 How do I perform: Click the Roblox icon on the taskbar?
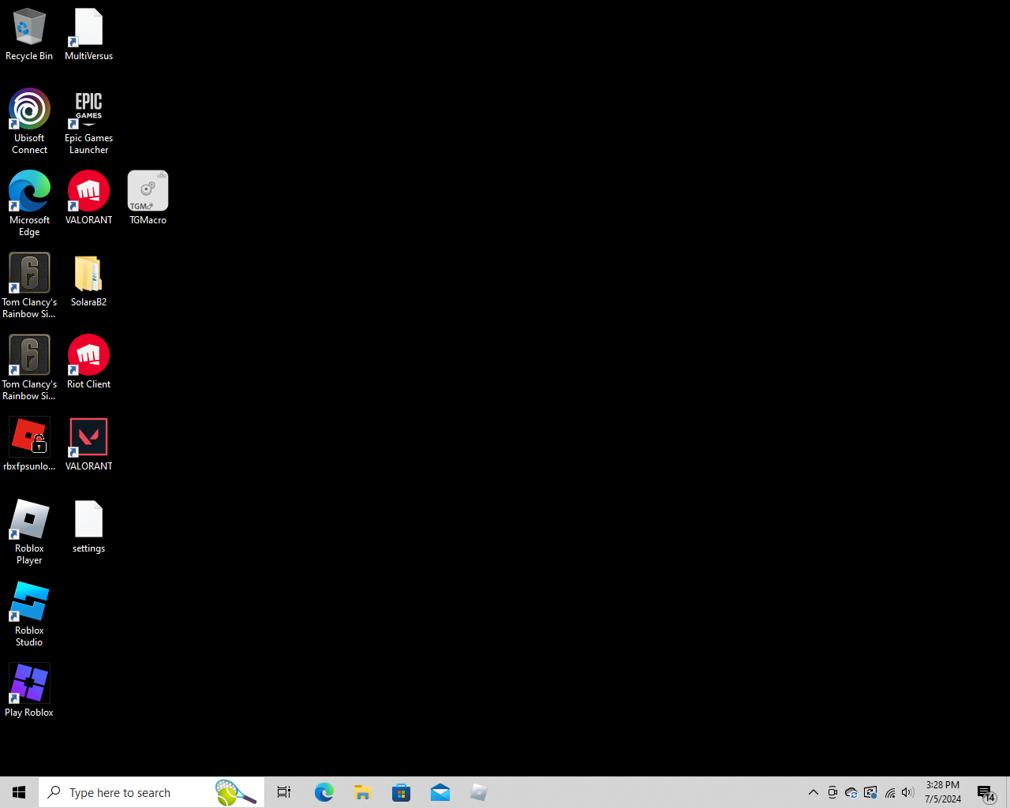pyautogui.click(x=478, y=792)
